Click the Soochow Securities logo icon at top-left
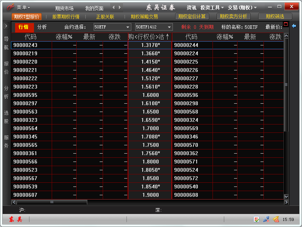This screenshot has width=302, height=227. [x=11, y=7]
